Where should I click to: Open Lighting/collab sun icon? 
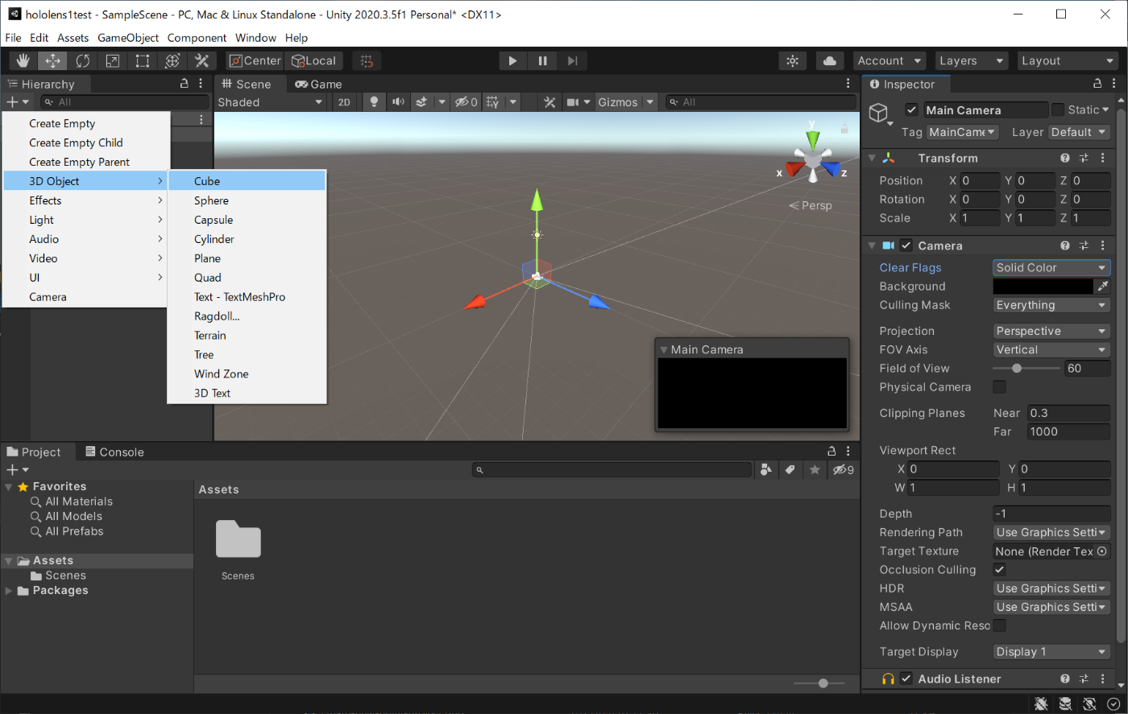point(793,60)
